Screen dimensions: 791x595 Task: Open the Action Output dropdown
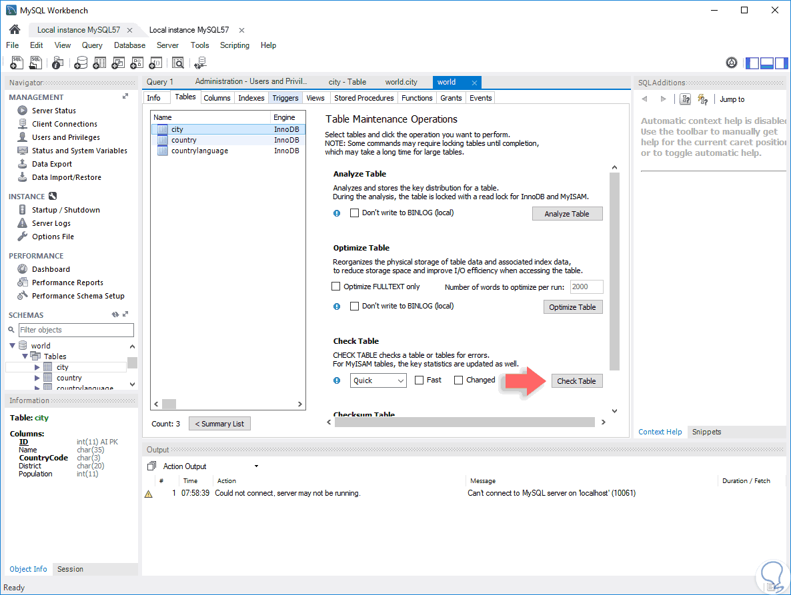[x=256, y=466]
